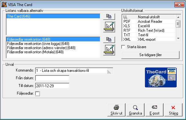Choose RTF Rich Text (Word) format
186x120 pixels.
[x=149, y=30]
